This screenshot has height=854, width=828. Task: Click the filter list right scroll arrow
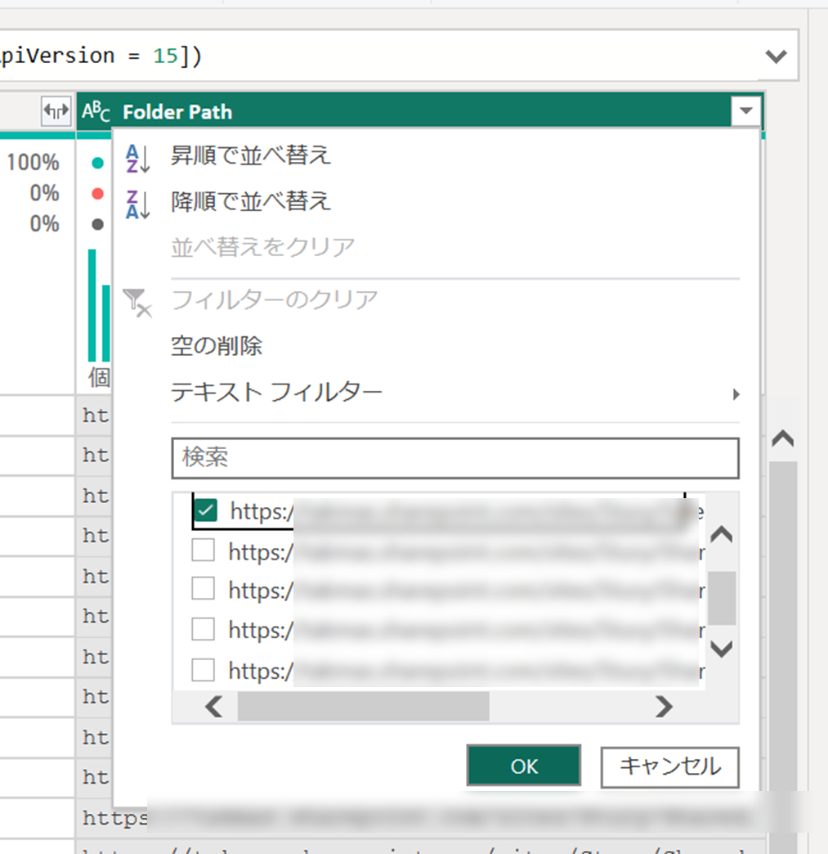[x=664, y=707]
